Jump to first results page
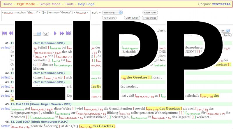 click(4, 33)
